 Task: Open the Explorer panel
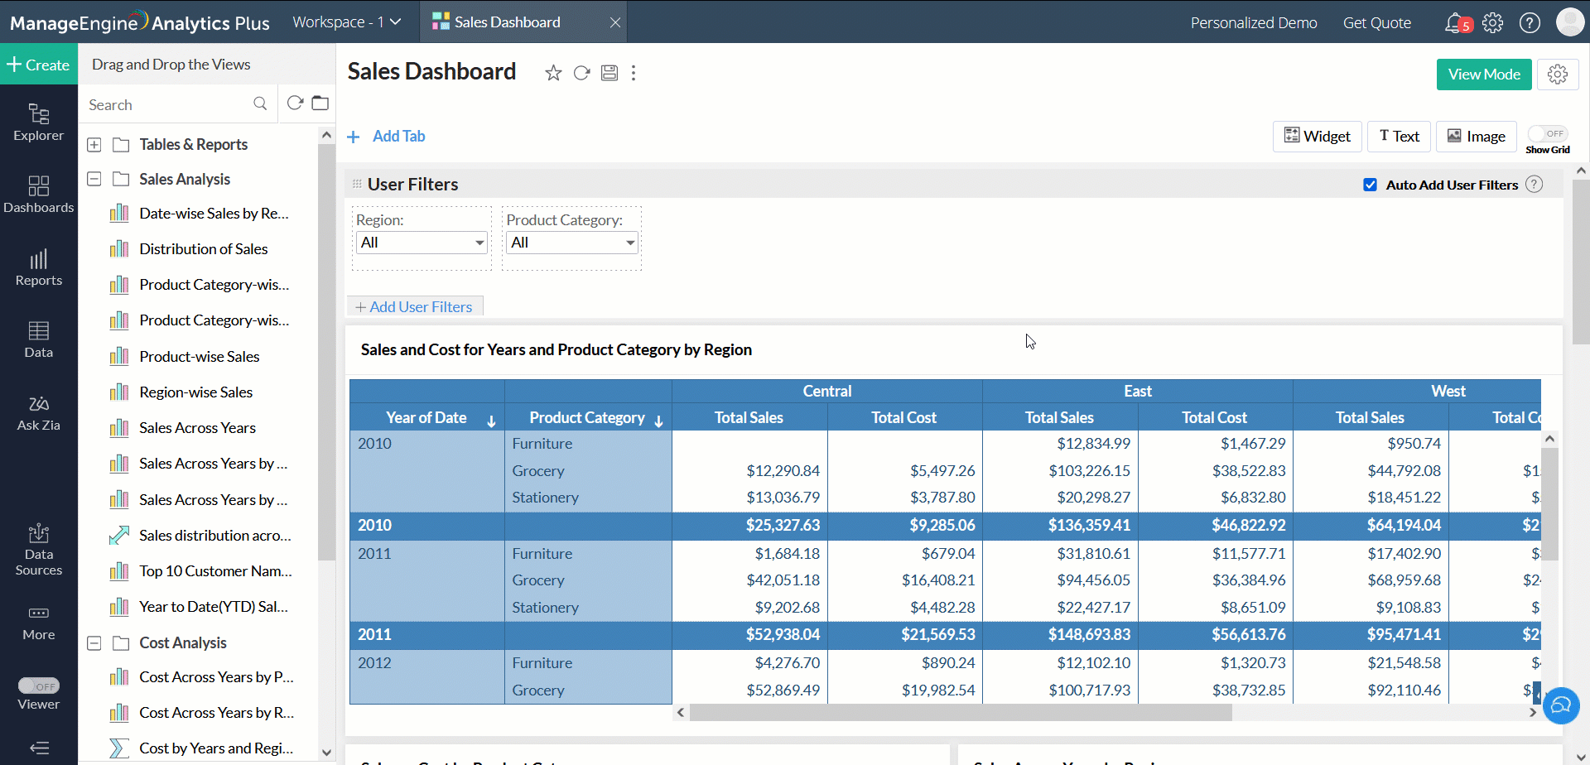pos(38,123)
